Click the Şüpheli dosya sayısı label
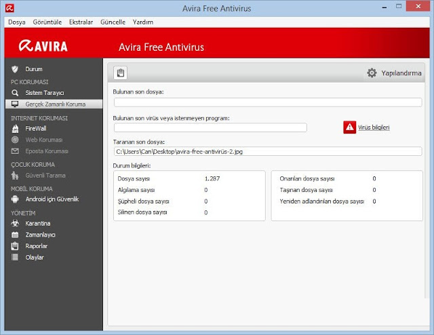Viewport: 434px width, 335px height. [143, 201]
